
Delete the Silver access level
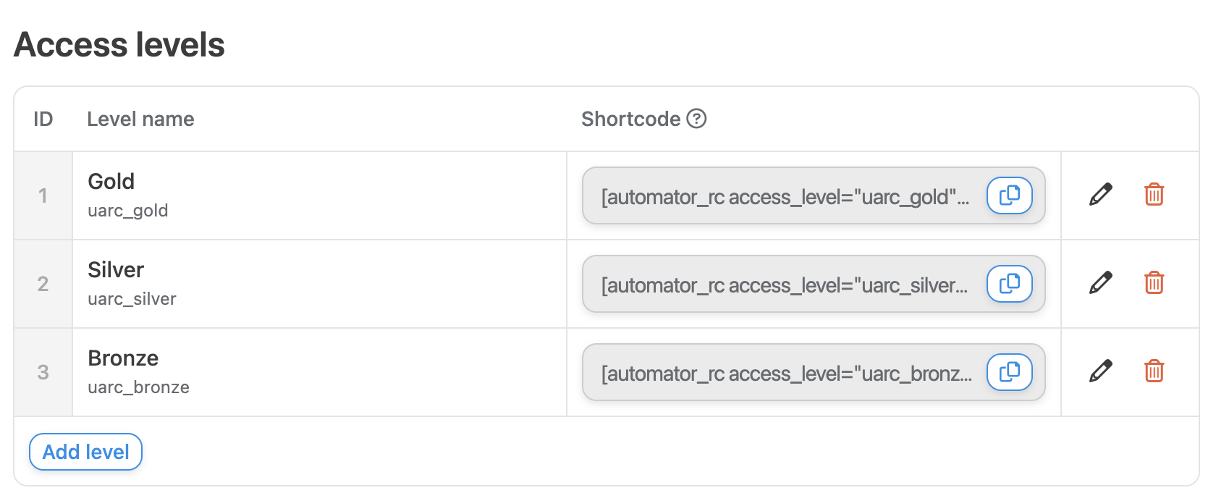[x=1154, y=283]
